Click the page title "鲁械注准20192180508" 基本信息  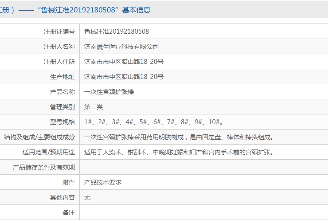(94, 10)
